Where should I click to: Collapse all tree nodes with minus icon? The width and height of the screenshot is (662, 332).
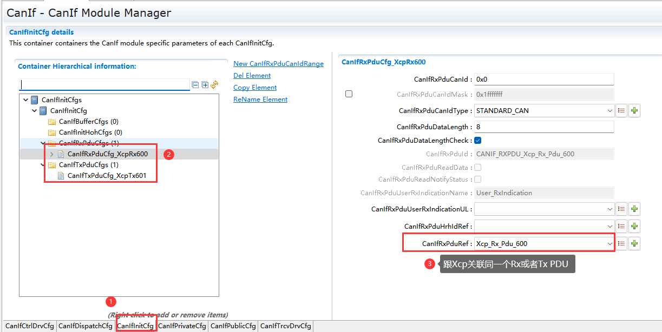(x=195, y=84)
